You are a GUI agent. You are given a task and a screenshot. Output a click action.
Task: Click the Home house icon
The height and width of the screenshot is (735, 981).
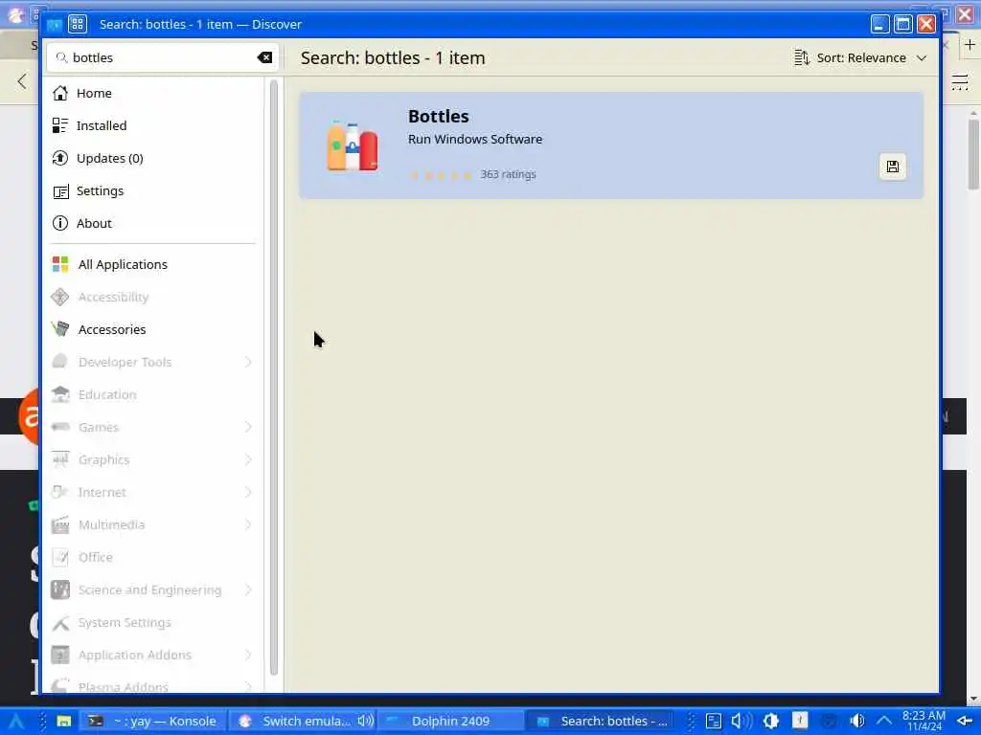60,93
